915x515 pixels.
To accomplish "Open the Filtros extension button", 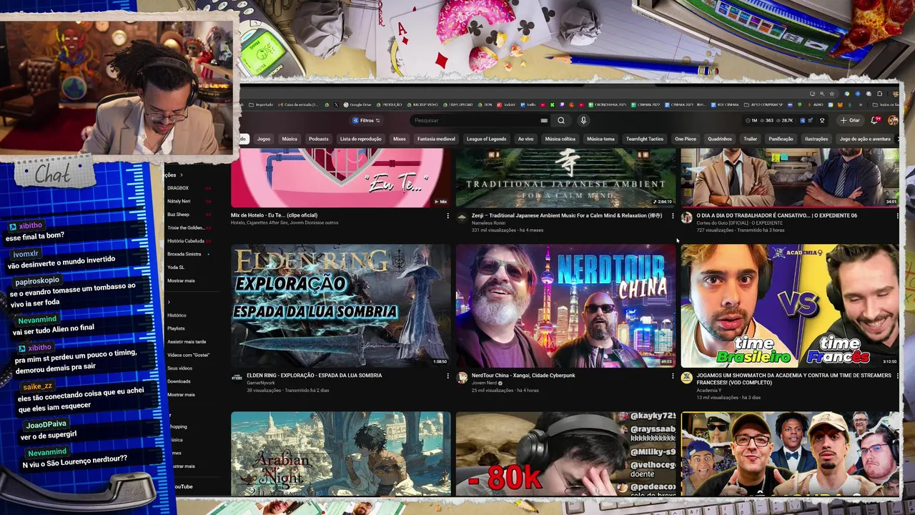I will [x=366, y=120].
